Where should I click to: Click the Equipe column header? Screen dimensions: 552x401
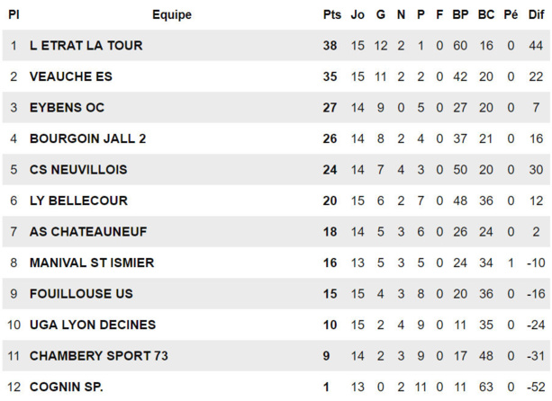pos(171,14)
